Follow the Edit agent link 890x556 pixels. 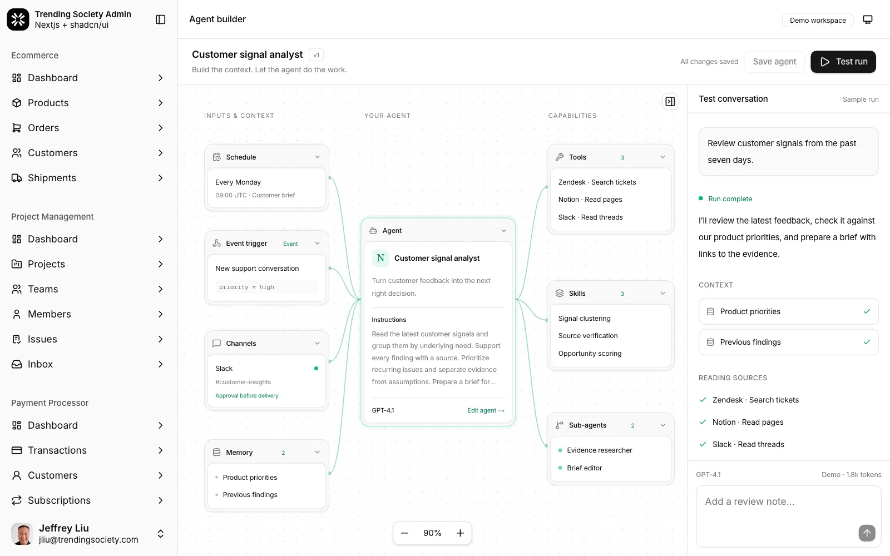[x=486, y=410]
